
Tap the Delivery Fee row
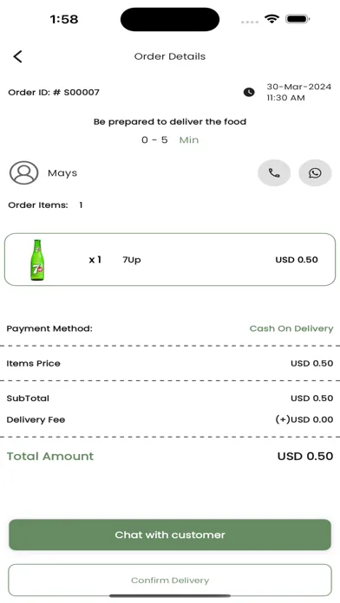point(170,419)
